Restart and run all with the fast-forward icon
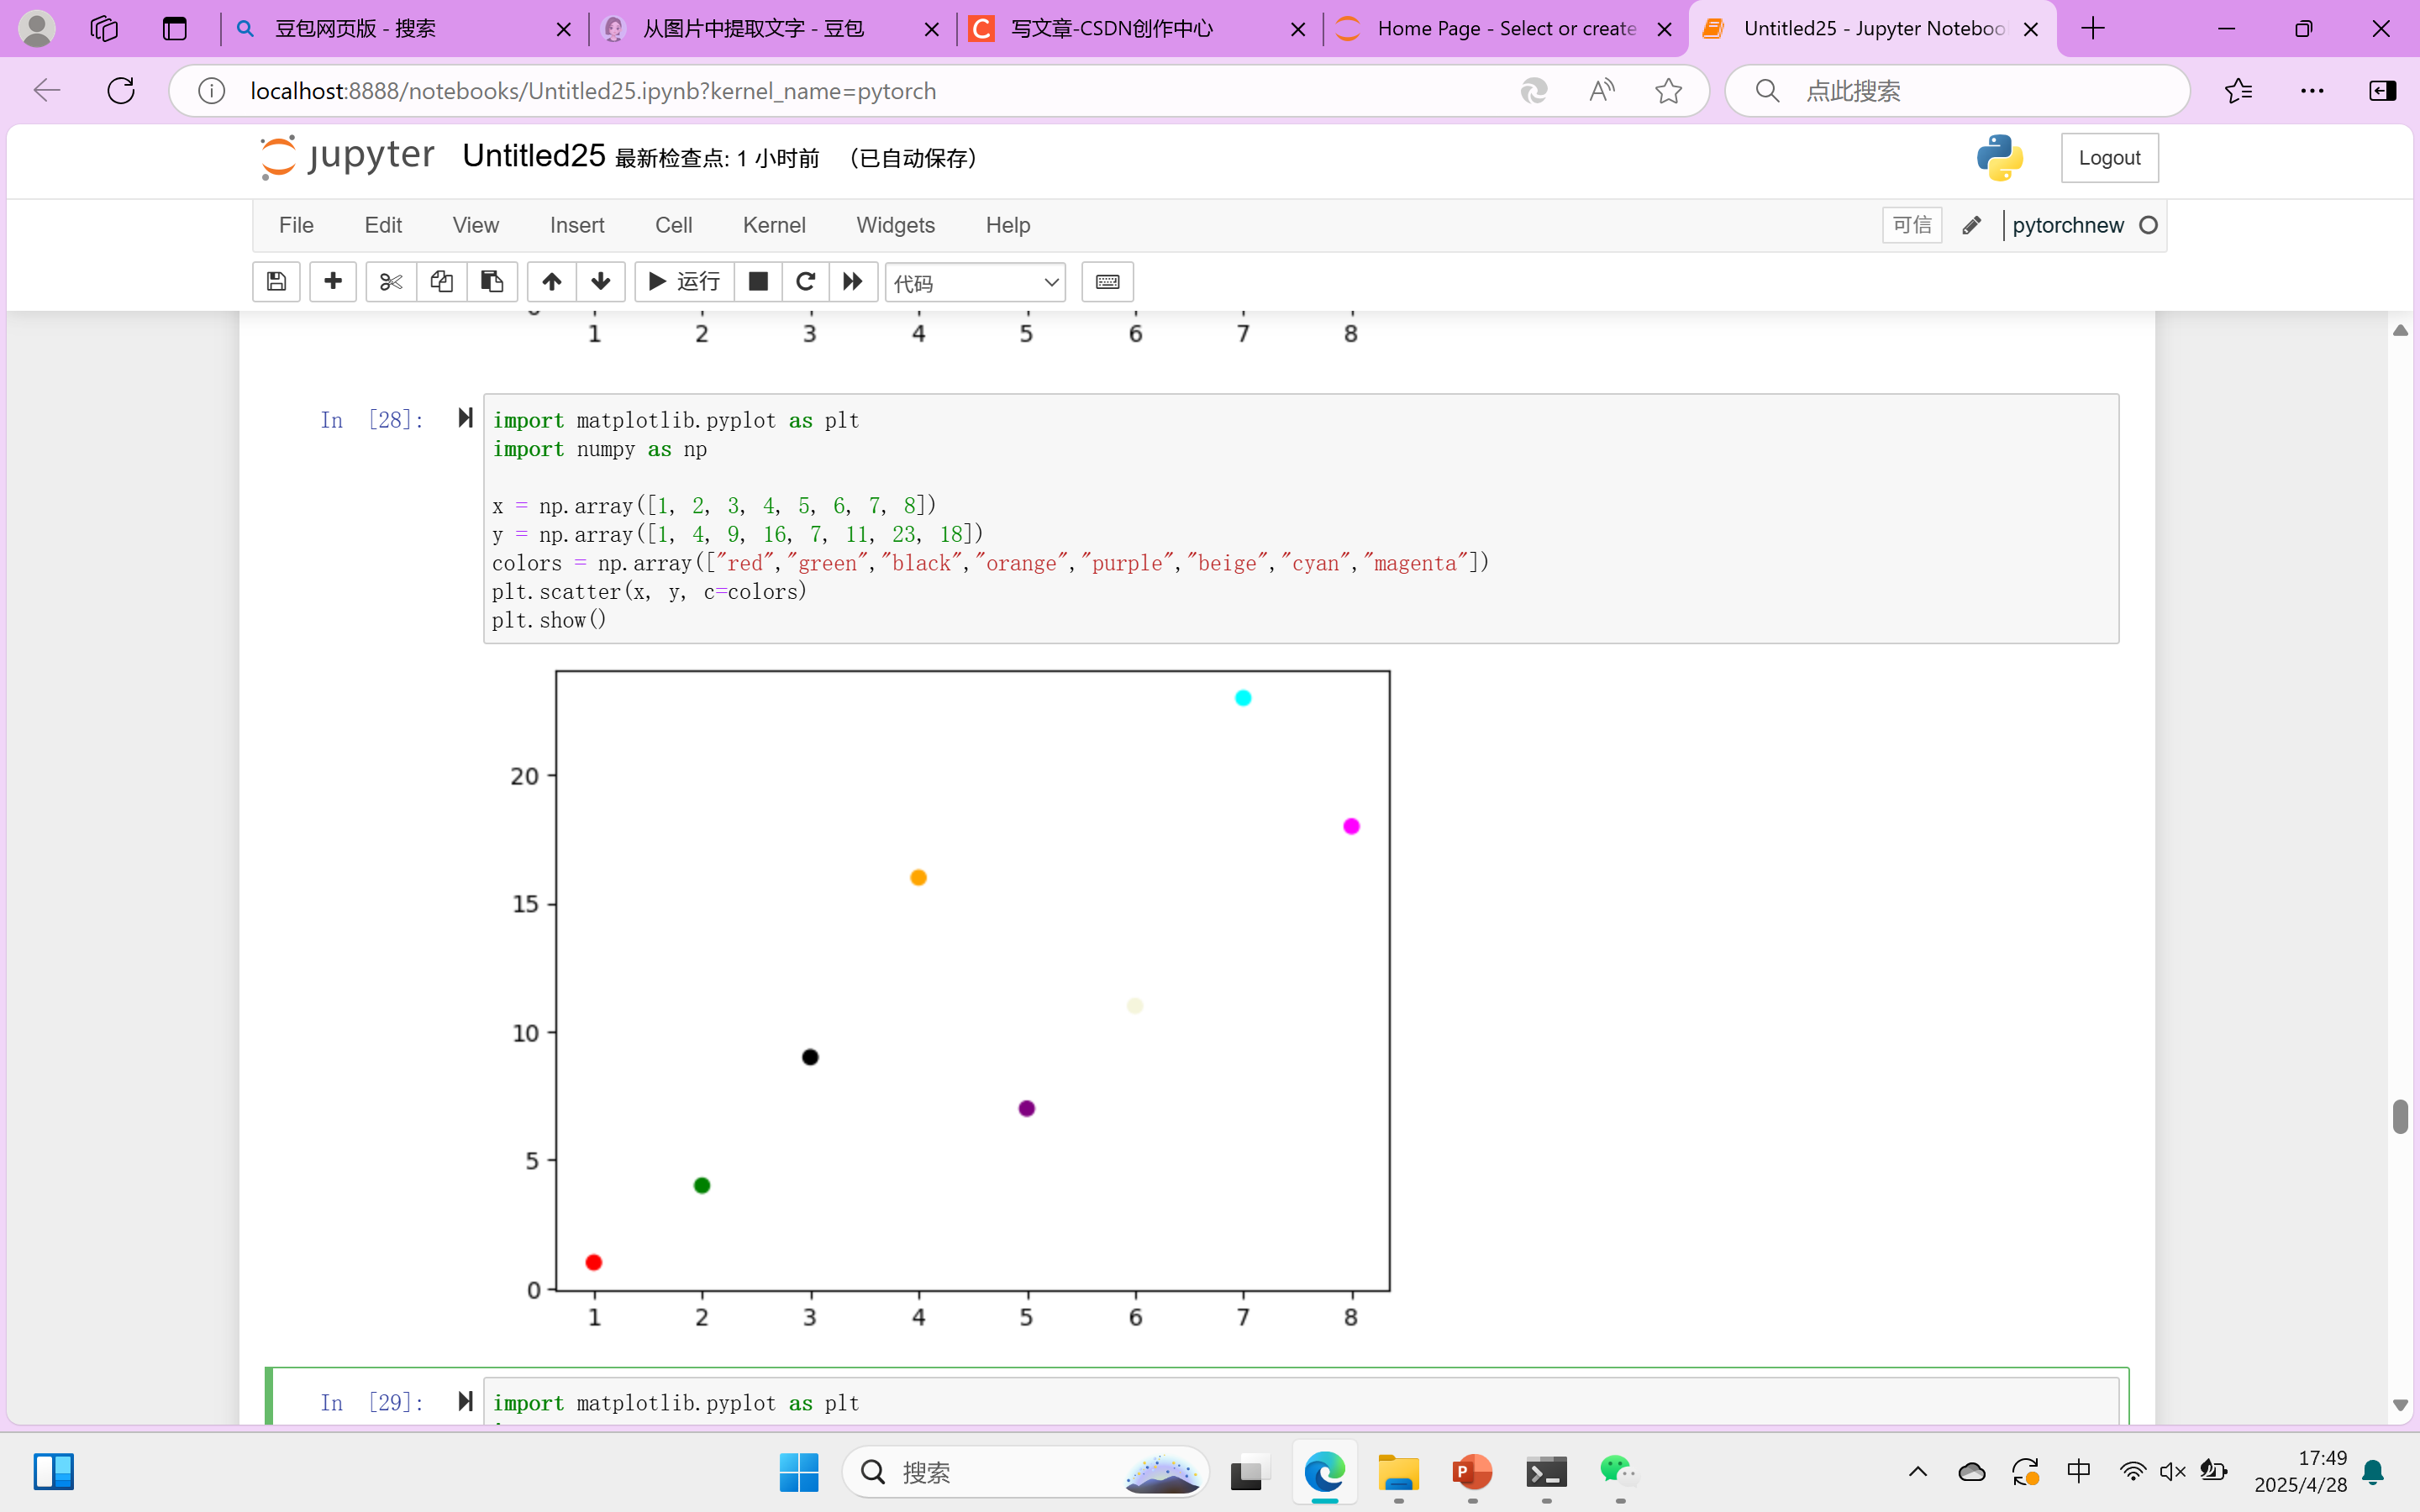 [x=853, y=282]
